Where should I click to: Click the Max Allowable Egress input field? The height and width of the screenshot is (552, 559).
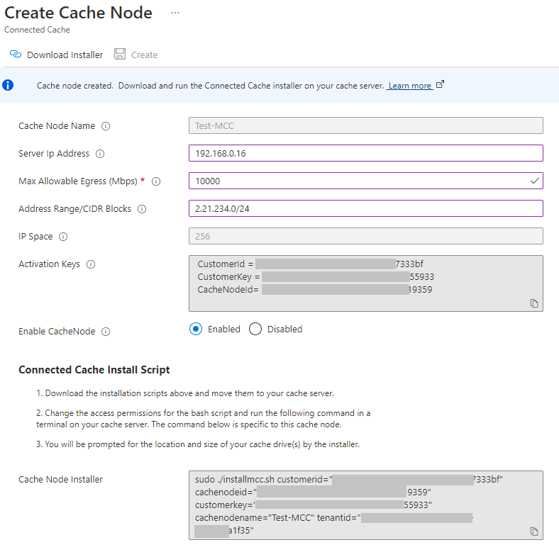click(x=358, y=181)
